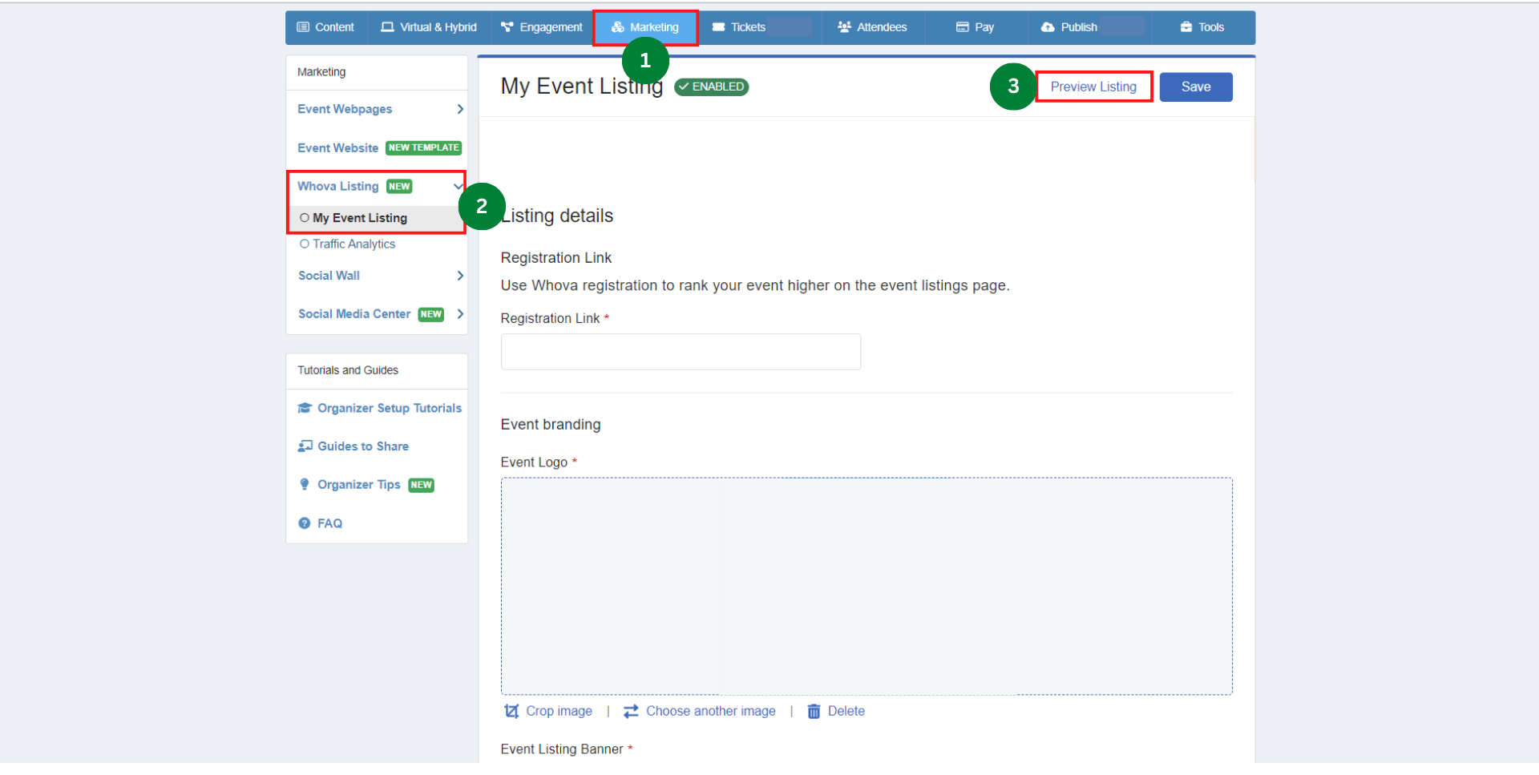Image resolution: width=1539 pixels, height=775 pixels.
Task: Open Event Website link
Action: coord(337,148)
